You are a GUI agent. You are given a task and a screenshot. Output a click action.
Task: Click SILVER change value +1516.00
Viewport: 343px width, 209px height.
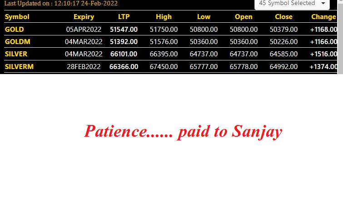(x=323, y=54)
